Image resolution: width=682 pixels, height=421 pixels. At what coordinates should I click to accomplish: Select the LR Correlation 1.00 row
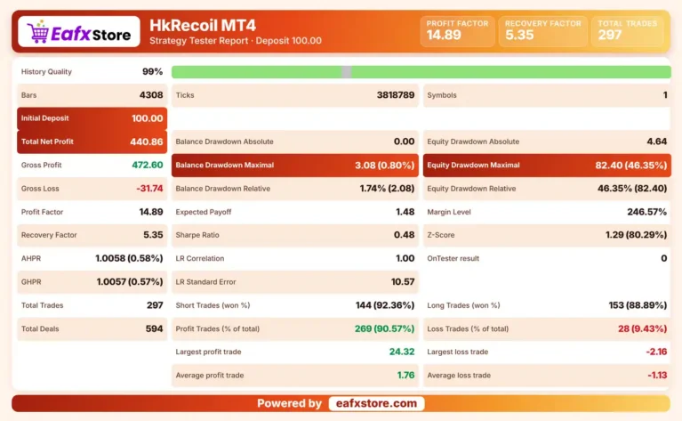coord(295,259)
